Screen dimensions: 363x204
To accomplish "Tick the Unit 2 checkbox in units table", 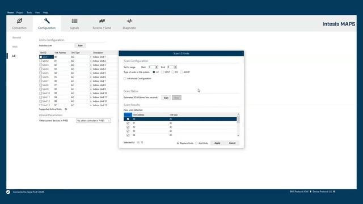I will (41, 61).
